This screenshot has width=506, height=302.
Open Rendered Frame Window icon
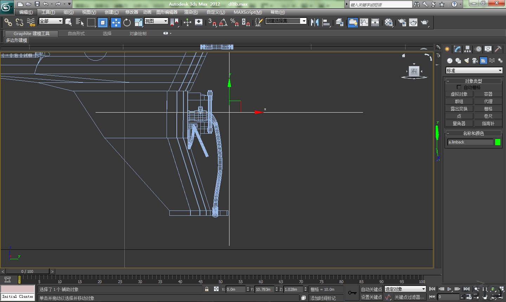click(413, 22)
